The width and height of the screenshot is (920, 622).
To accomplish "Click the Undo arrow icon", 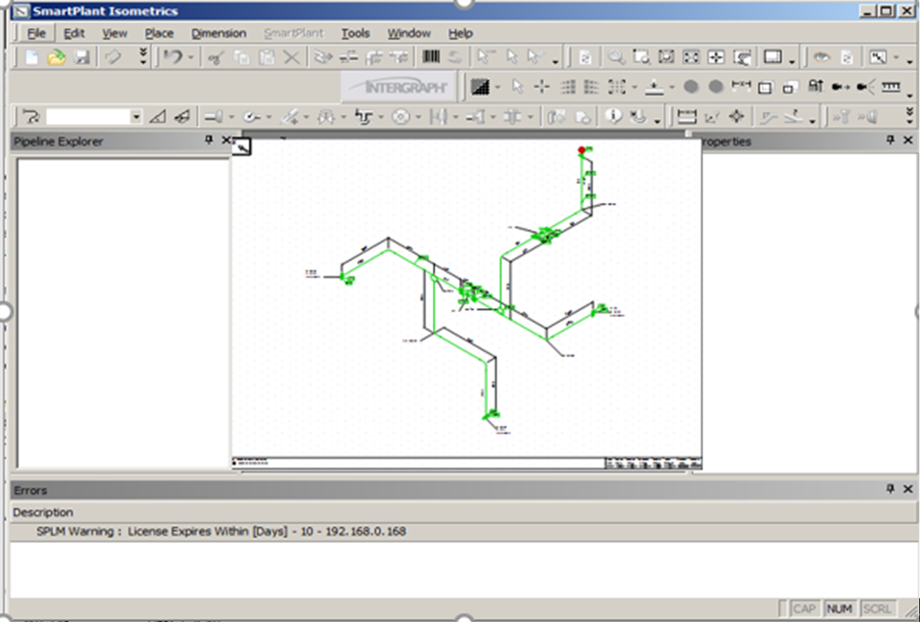I will pos(173,57).
